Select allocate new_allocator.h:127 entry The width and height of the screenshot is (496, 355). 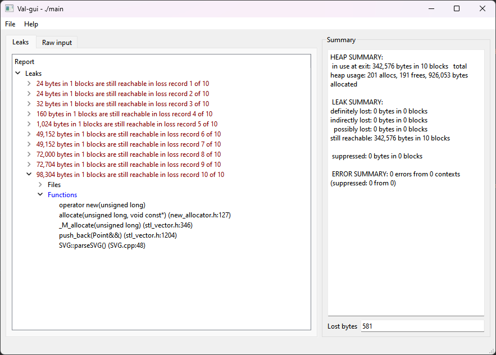(145, 215)
